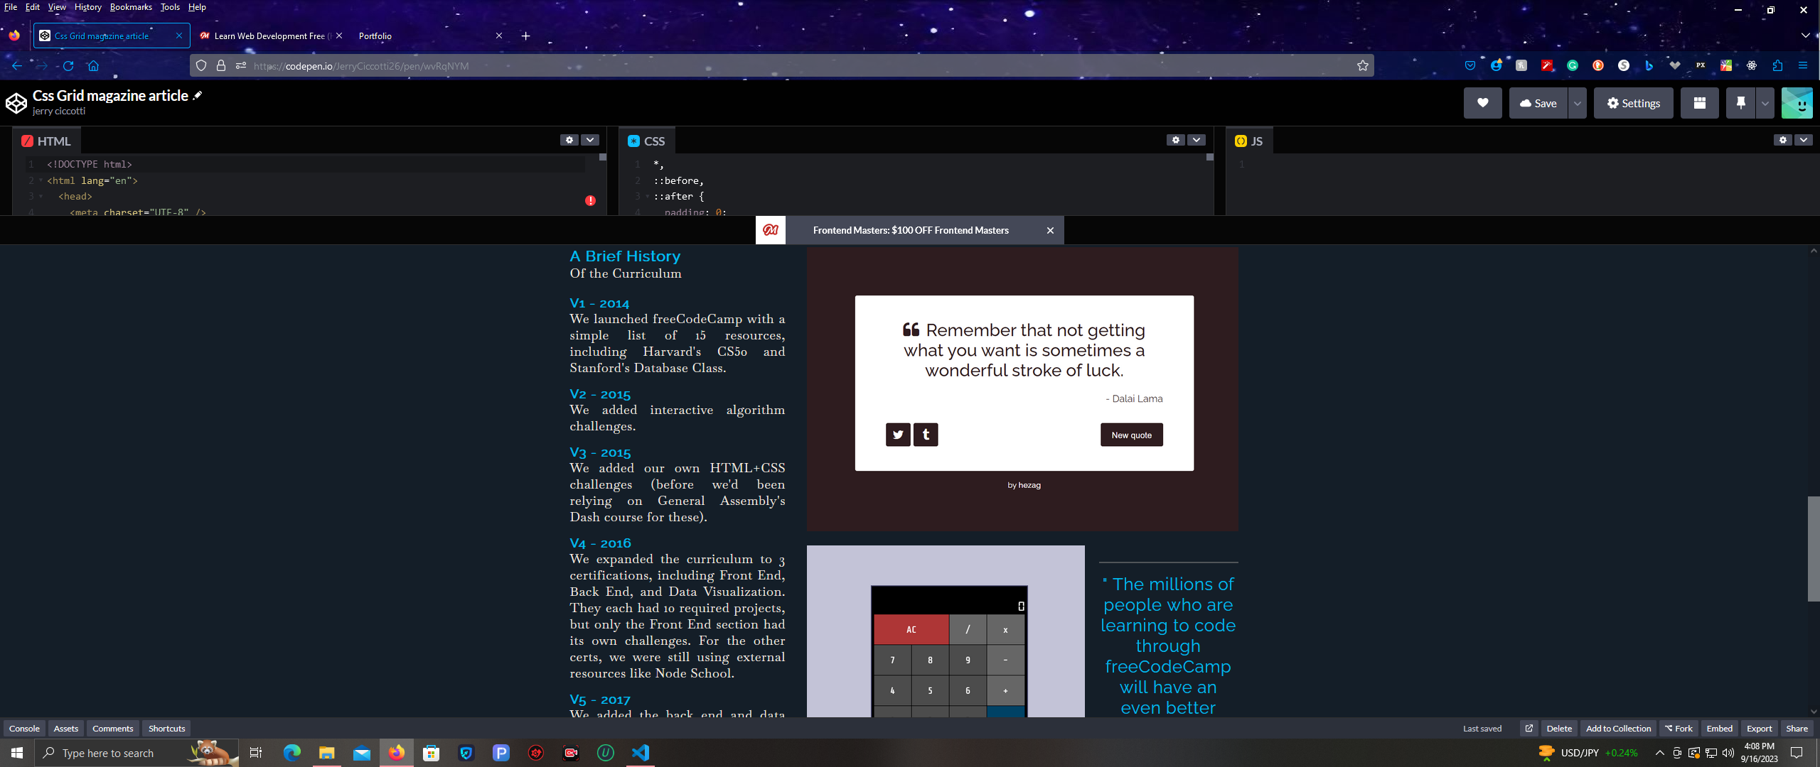Image resolution: width=1820 pixels, height=767 pixels.
Task: Expand the CSS editor dropdown chevron
Action: pos(1197,140)
